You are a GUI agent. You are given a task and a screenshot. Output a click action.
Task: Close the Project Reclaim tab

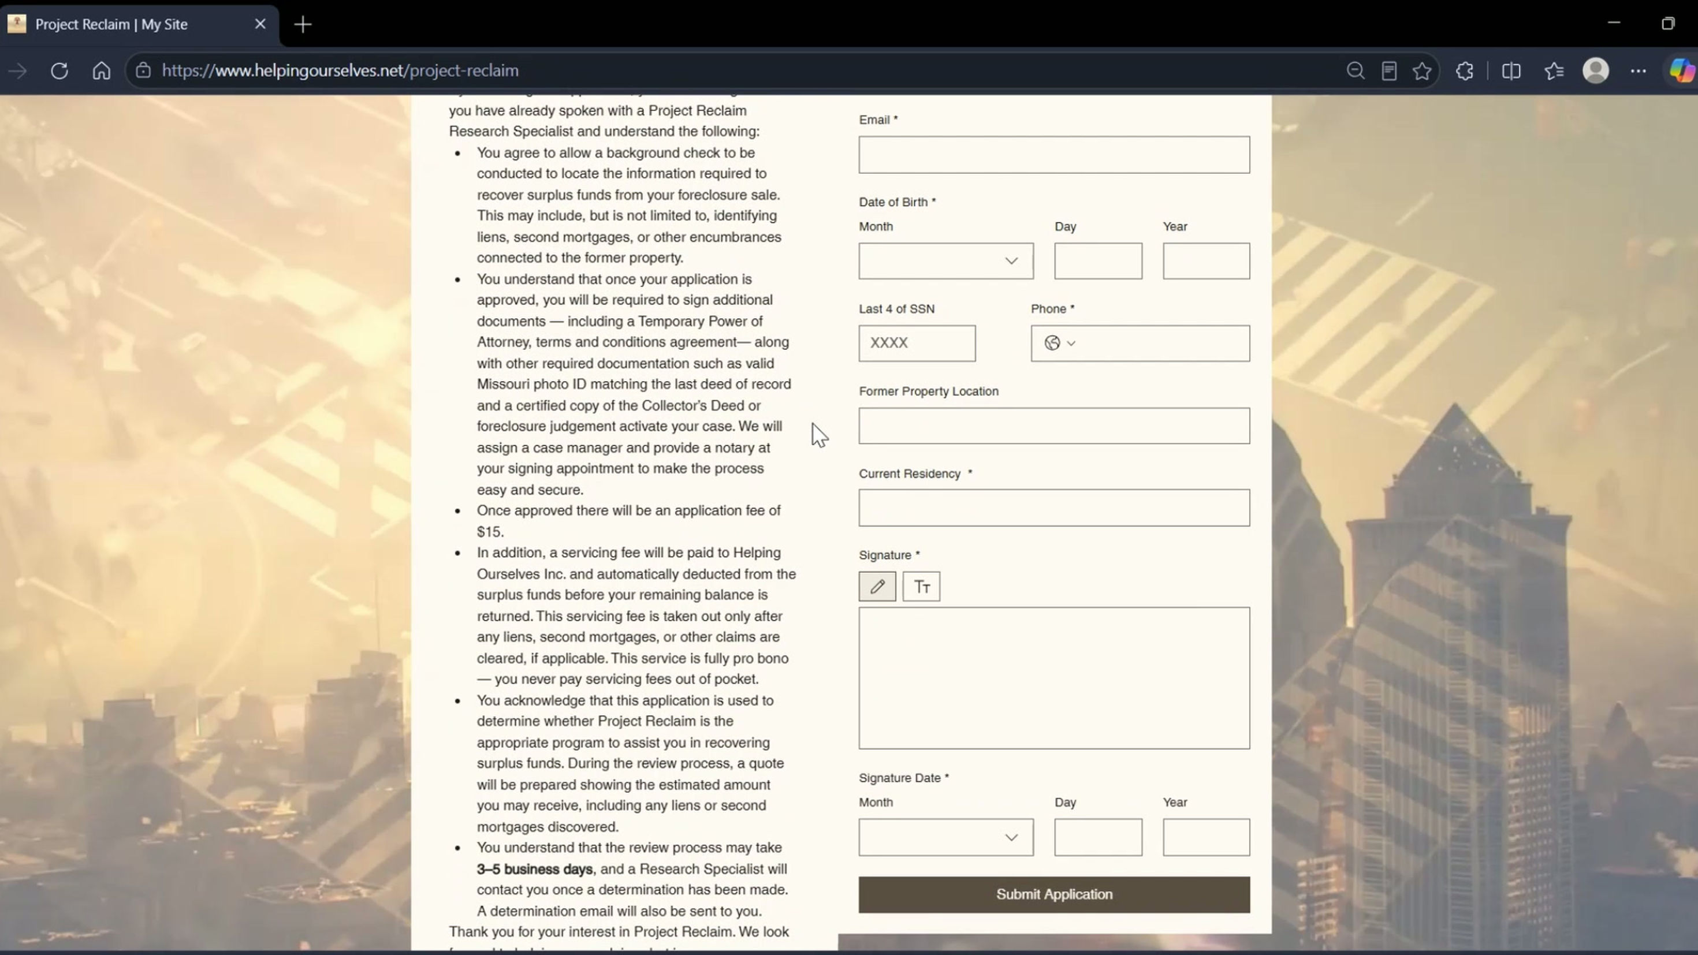(260, 24)
